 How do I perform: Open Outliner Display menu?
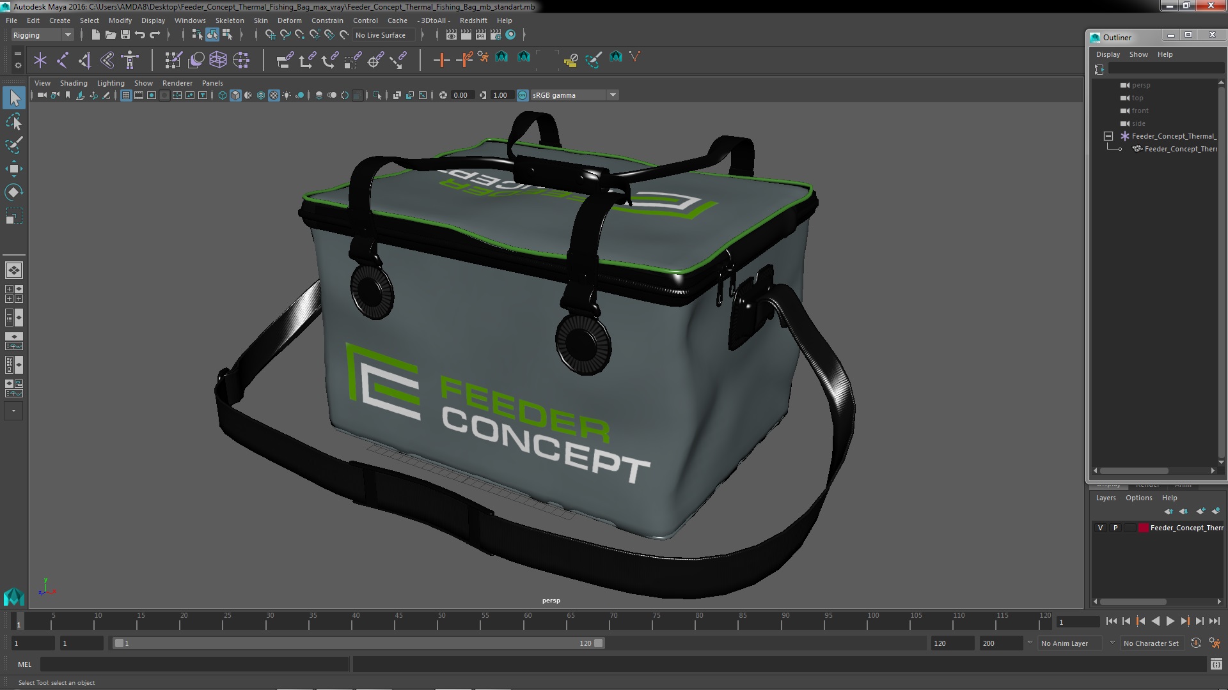coord(1108,54)
